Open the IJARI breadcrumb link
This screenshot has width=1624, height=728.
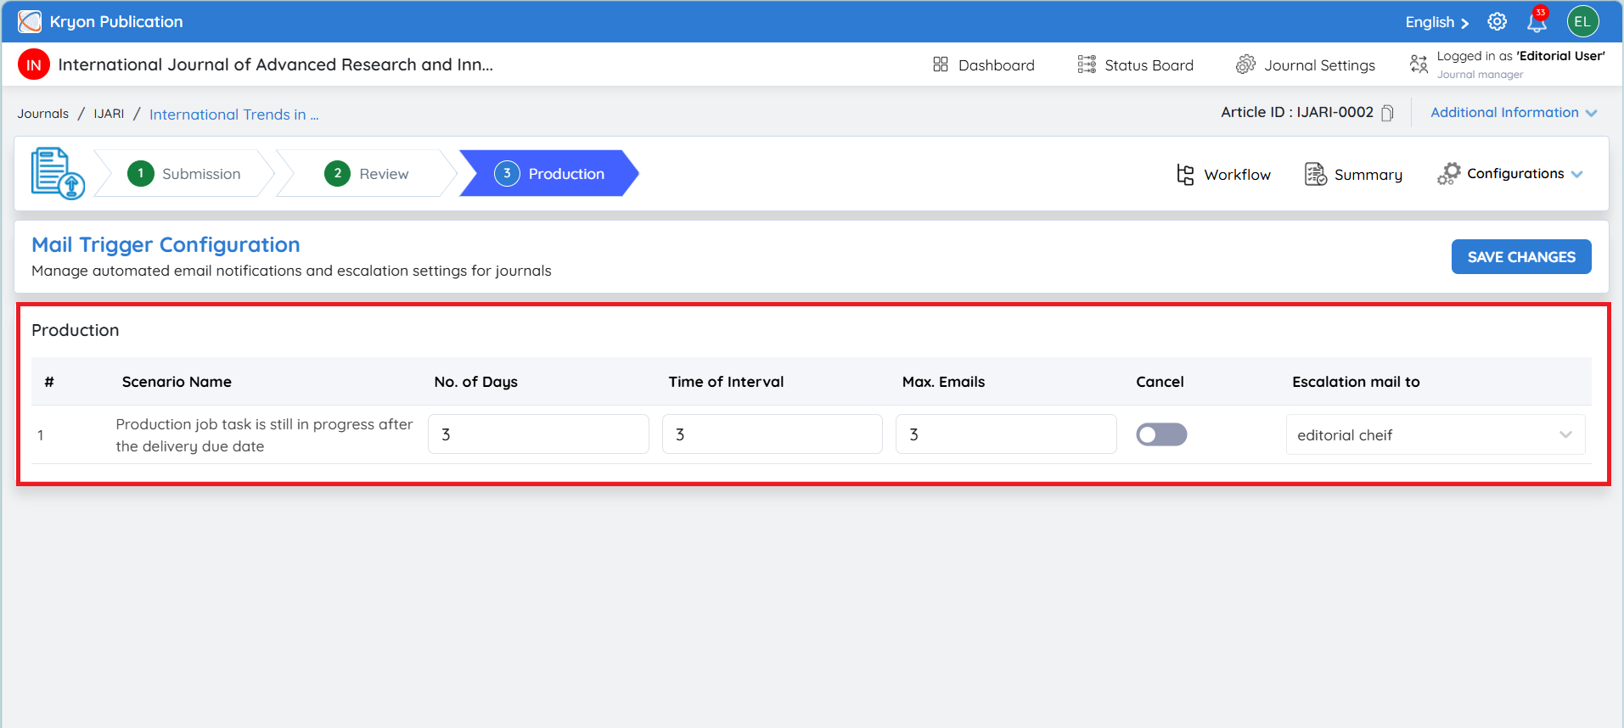[109, 114]
